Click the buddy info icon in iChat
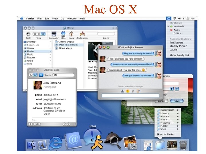Image resolution: width=206 pixels, height=154 pixels. coord(122,91)
